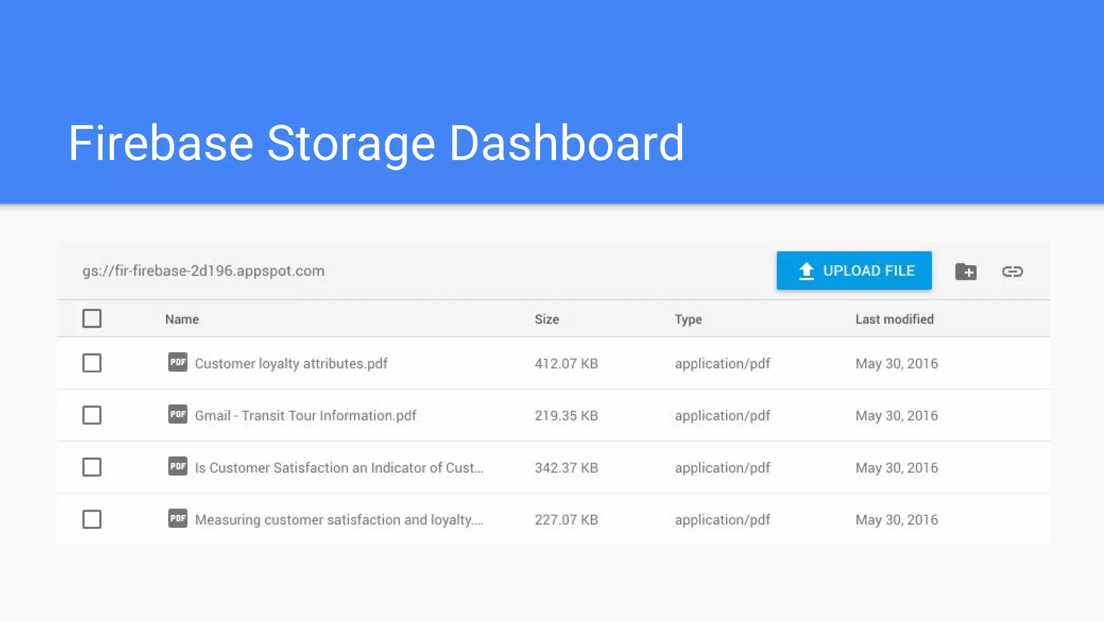
Task: Click the 227.07 KB size cell
Action: (x=566, y=520)
